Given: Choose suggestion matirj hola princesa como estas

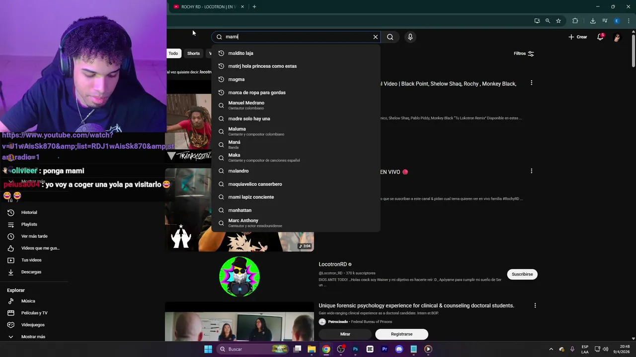Looking at the screenshot, I should pos(296,66).
